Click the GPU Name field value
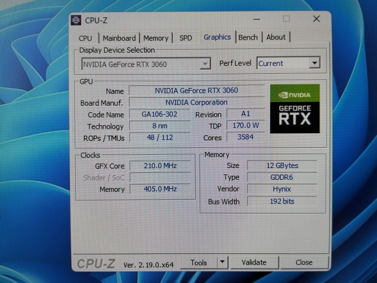The height and width of the screenshot is (283, 377). tap(197, 91)
